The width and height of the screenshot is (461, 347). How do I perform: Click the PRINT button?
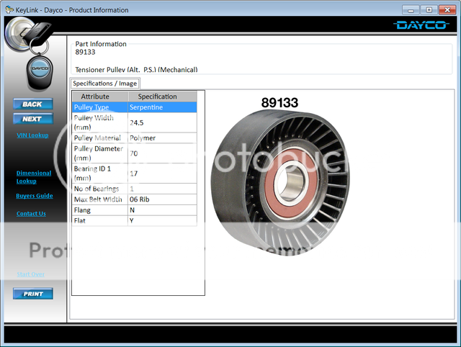tap(32, 294)
